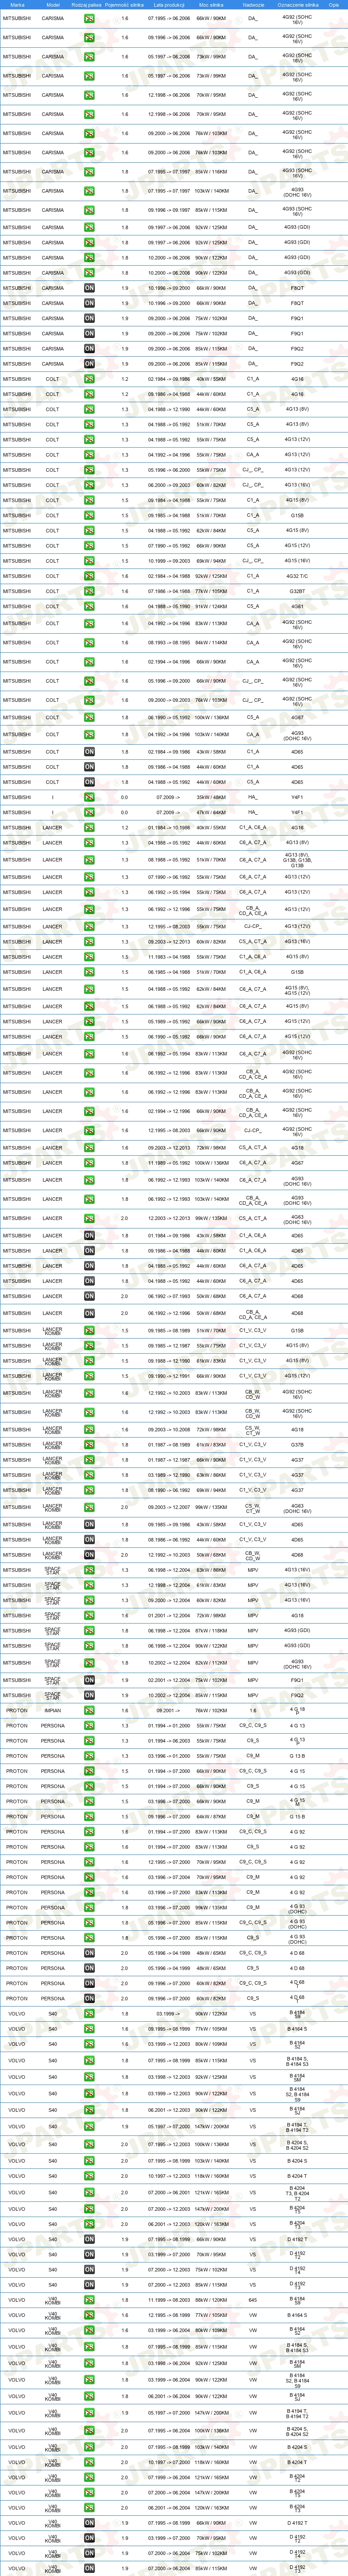Select COLT engine code cell 4G61
The width and height of the screenshot is (348, 2576).
pyautogui.click(x=297, y=606)
